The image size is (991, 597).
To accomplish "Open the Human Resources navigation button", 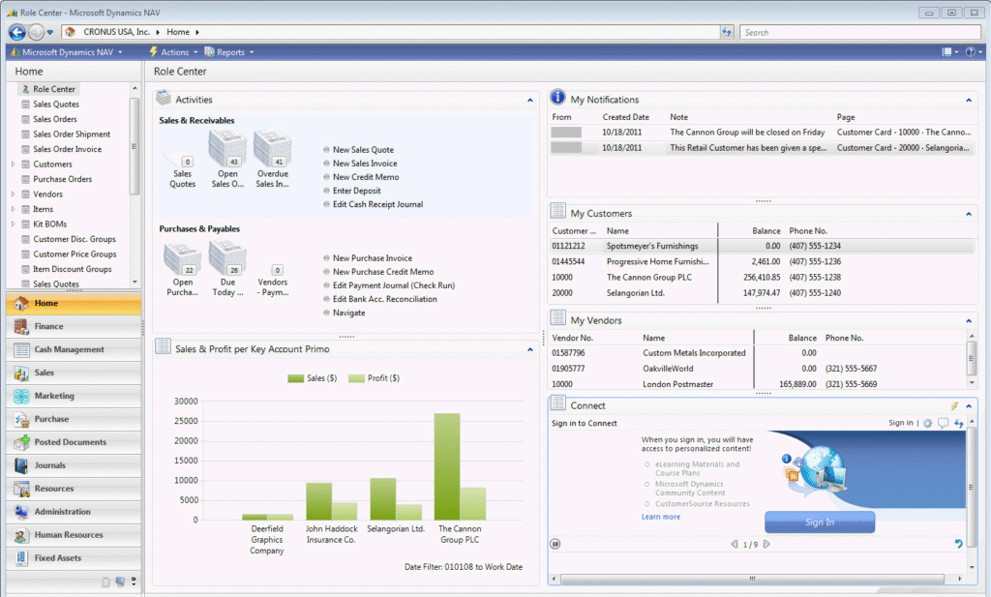I will coord(74,535).
